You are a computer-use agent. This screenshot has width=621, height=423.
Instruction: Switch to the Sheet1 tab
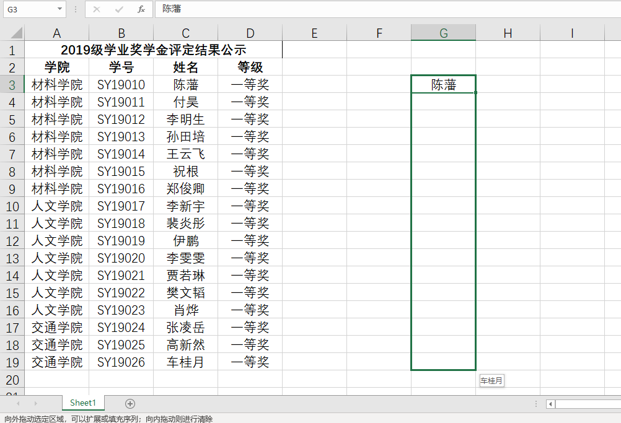click(83, 403)
